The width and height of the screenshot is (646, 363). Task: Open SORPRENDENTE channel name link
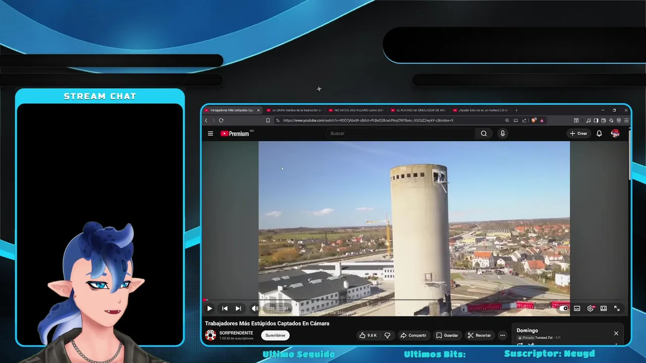point(236,333)
